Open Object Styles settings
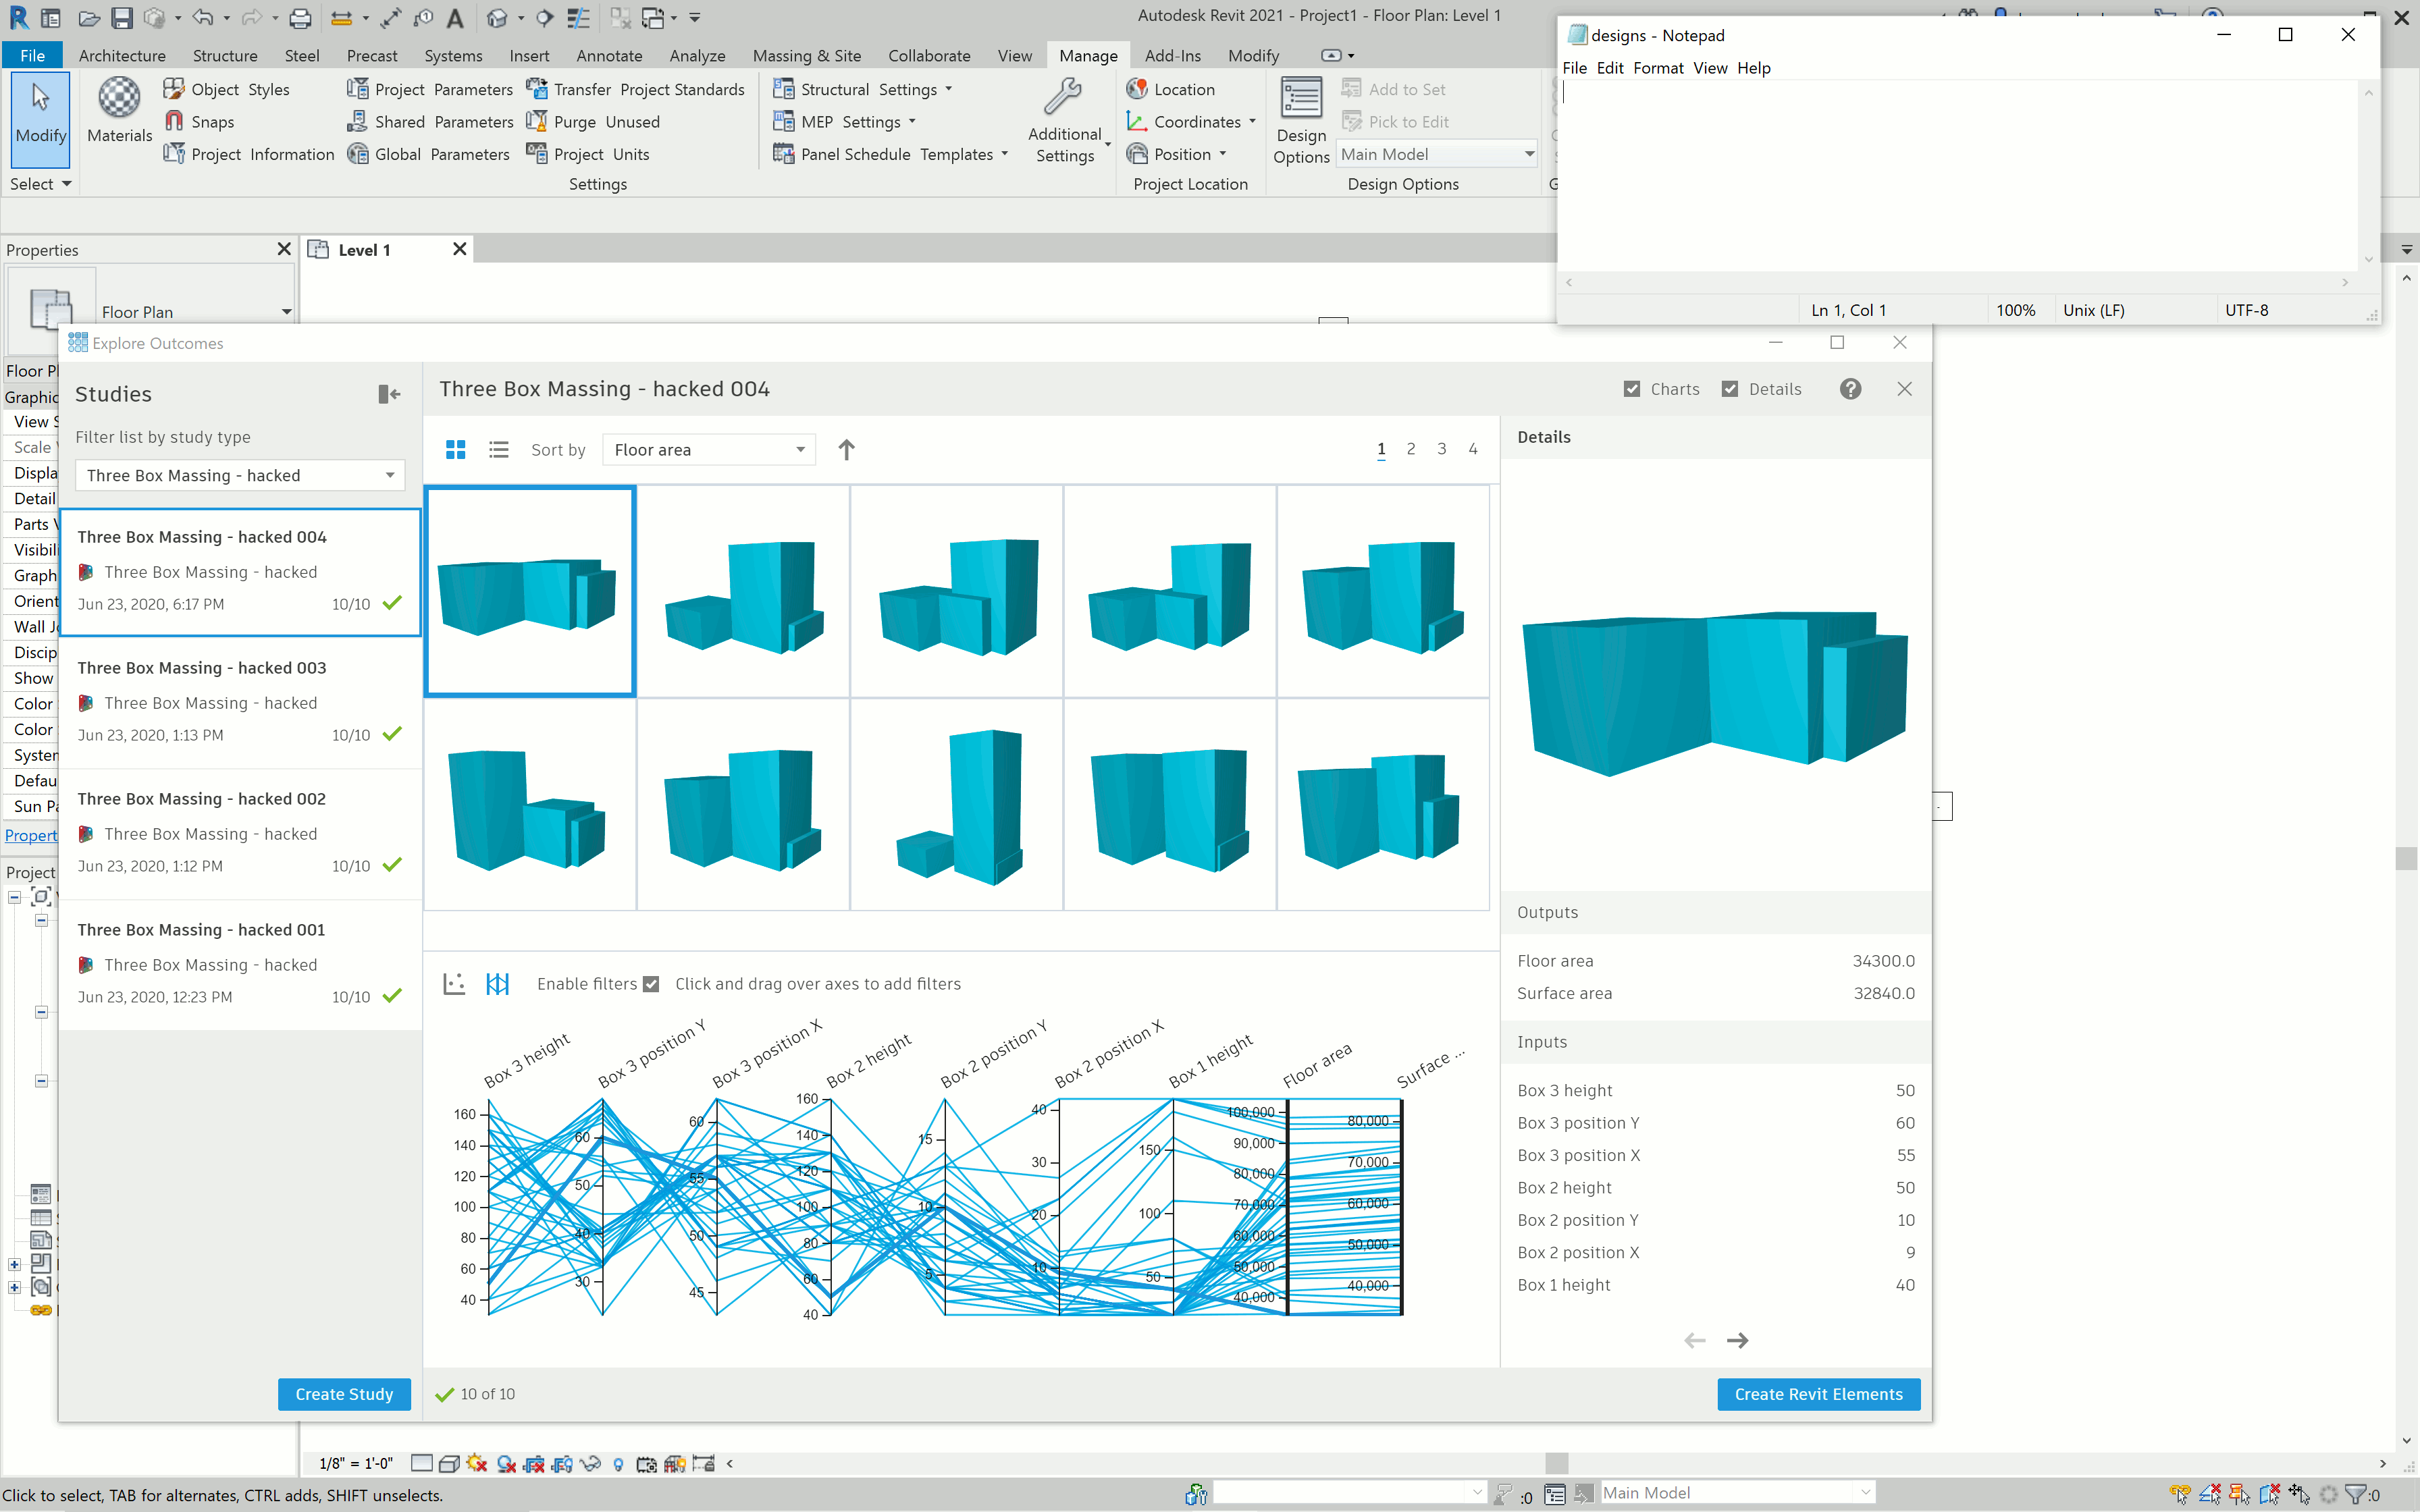 227,89
